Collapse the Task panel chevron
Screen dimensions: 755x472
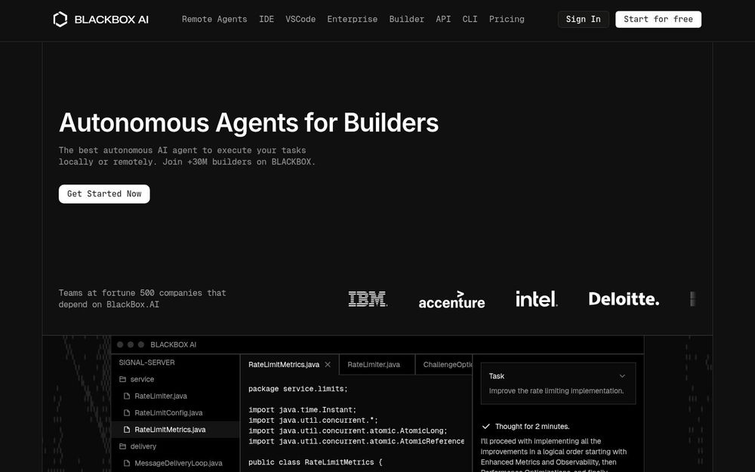622,376
